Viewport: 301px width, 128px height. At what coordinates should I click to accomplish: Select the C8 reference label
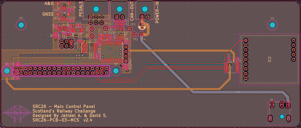tap(127, 39)
